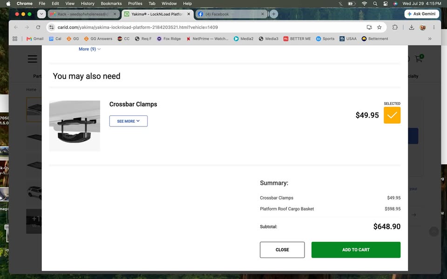447x279 pixels.
Task: Click the green ADD TO CART button
Action: click(x=356, y=250)
